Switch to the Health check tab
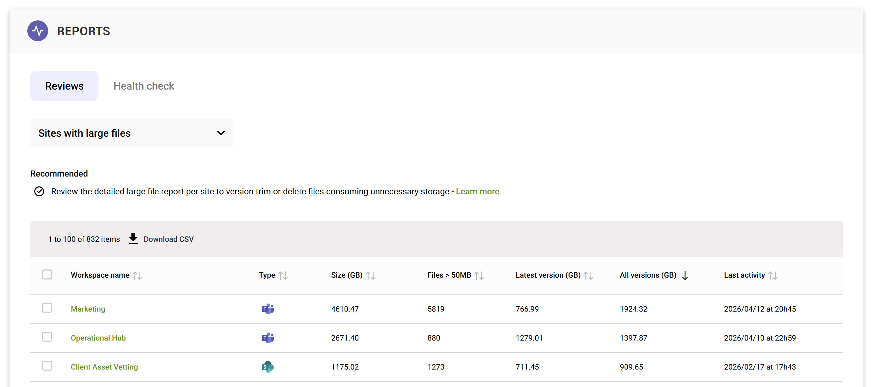This screenshot has width=872, height=387. pos(144,86)
